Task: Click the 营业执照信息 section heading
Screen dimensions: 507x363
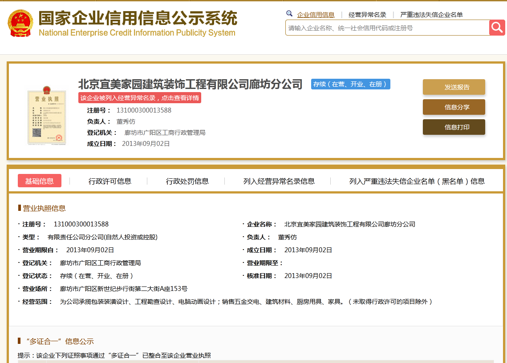Action: point(45,208)
